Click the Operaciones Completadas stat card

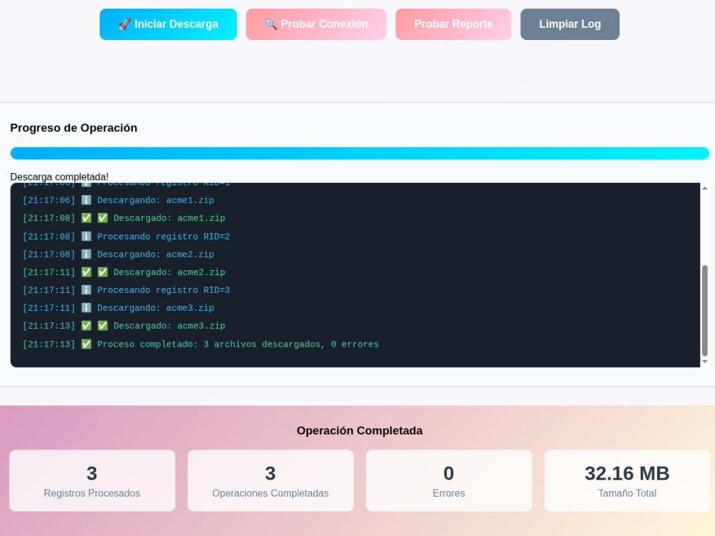click(x=270, y=480)
